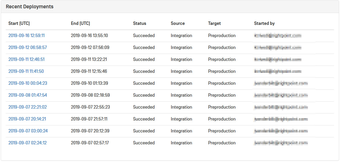Open deployment started 2019-09-11 12:46:51

point(27,59)
